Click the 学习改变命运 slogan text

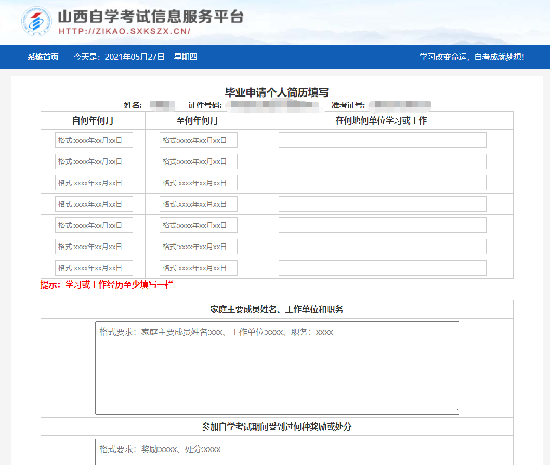472,57
